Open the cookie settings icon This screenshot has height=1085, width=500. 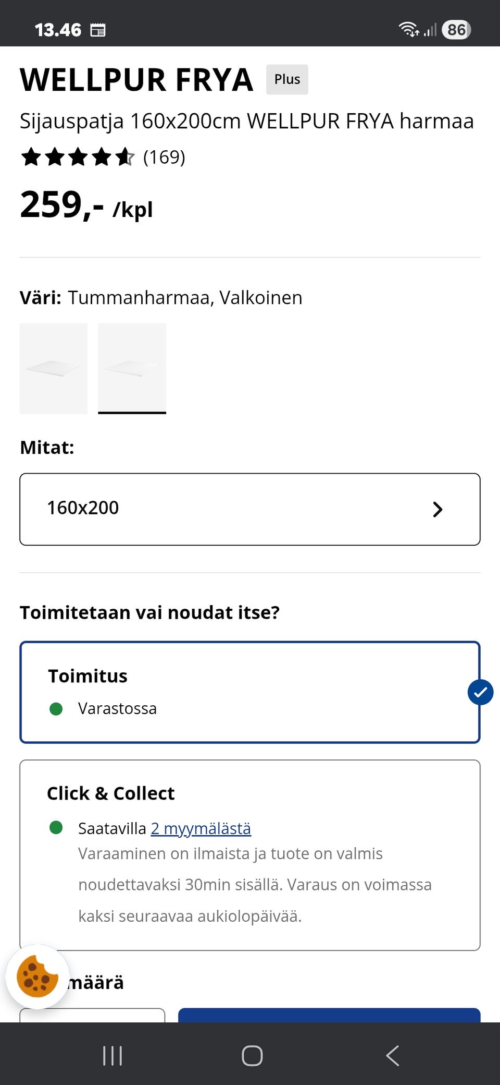[37, 977]
